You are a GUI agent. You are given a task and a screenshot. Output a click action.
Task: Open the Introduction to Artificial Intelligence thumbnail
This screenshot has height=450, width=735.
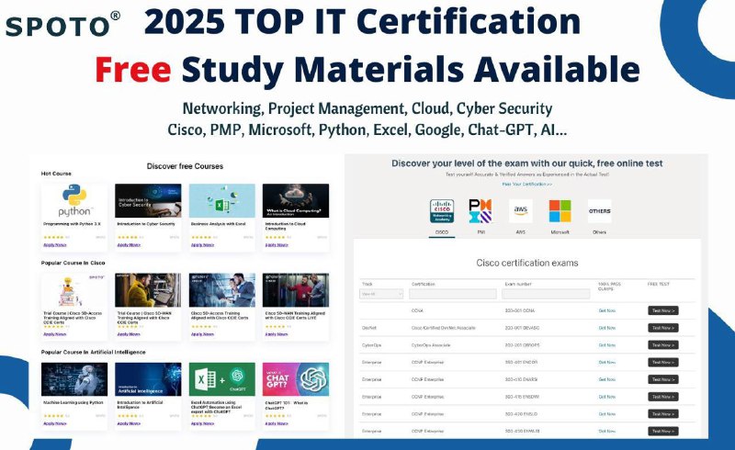click(x=148, y=379)
